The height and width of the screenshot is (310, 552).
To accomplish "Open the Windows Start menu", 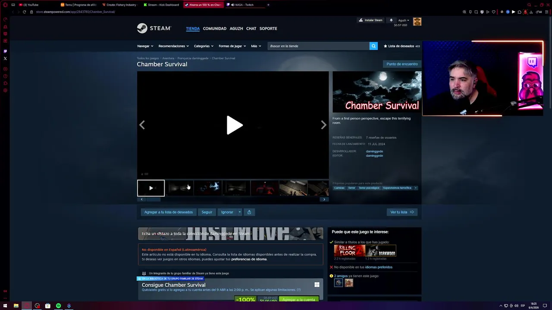I will point(5,306).
